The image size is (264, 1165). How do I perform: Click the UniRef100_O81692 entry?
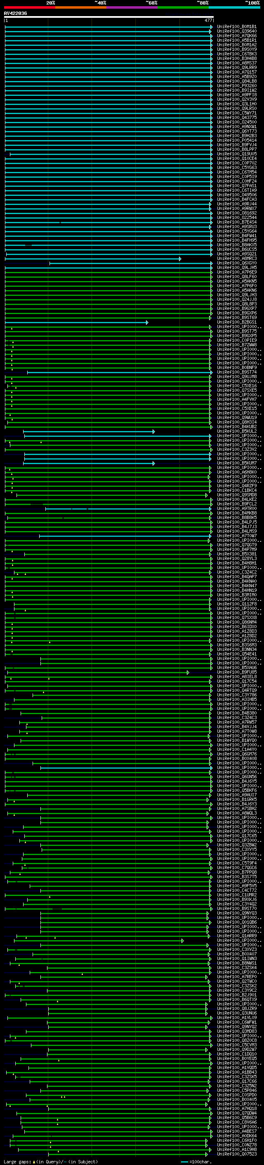(x=237, y=213)
